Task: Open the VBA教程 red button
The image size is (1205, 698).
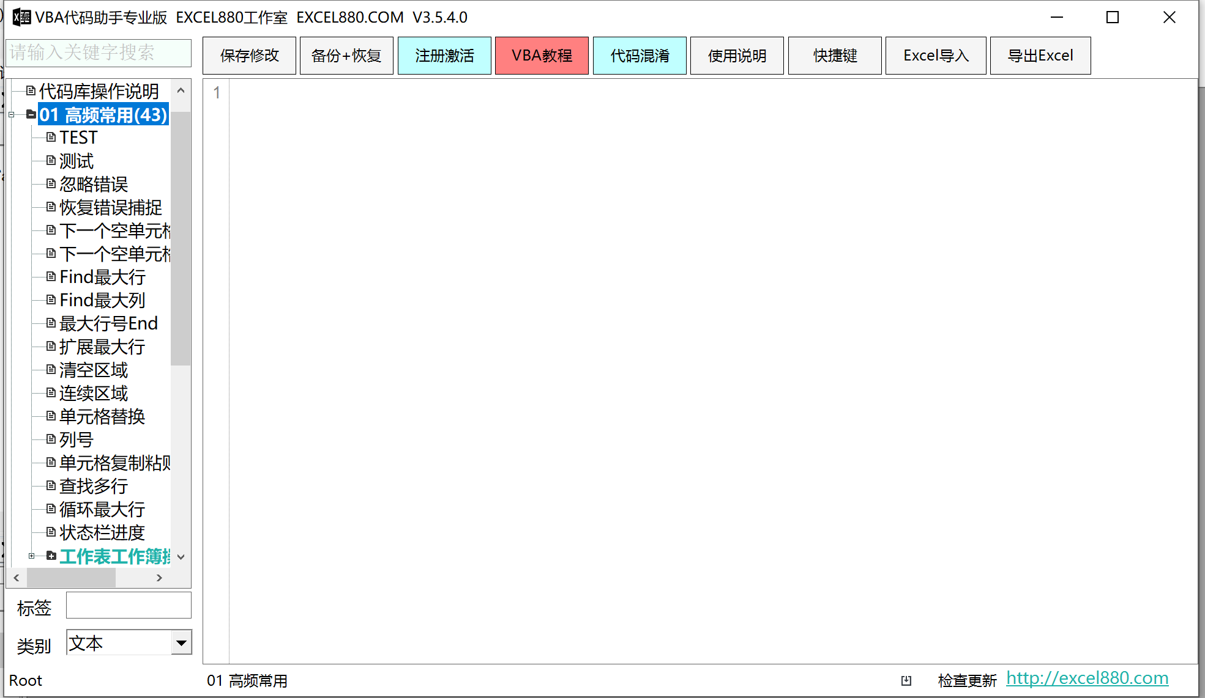Action: [x=541, y=56]
